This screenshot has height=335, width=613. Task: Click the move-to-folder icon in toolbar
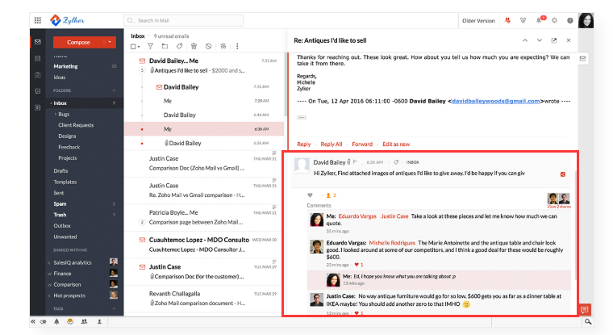[165, 46]
